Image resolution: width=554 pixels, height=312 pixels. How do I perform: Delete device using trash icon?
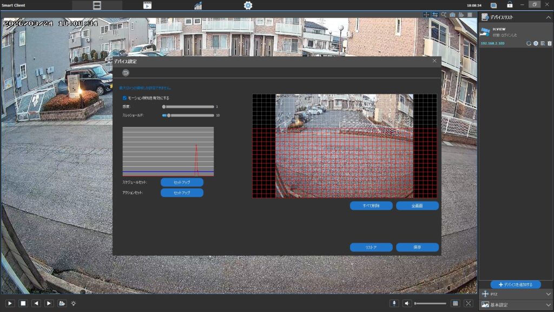click(550, 43)
